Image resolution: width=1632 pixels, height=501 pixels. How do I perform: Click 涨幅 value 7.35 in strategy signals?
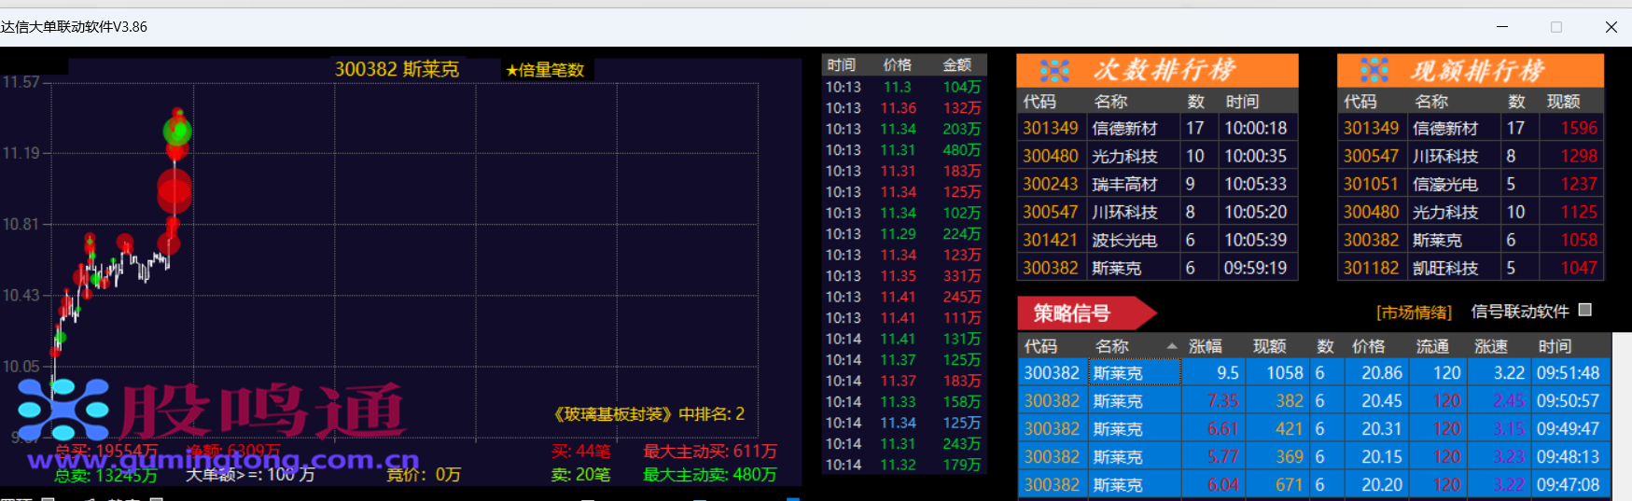1223,400
